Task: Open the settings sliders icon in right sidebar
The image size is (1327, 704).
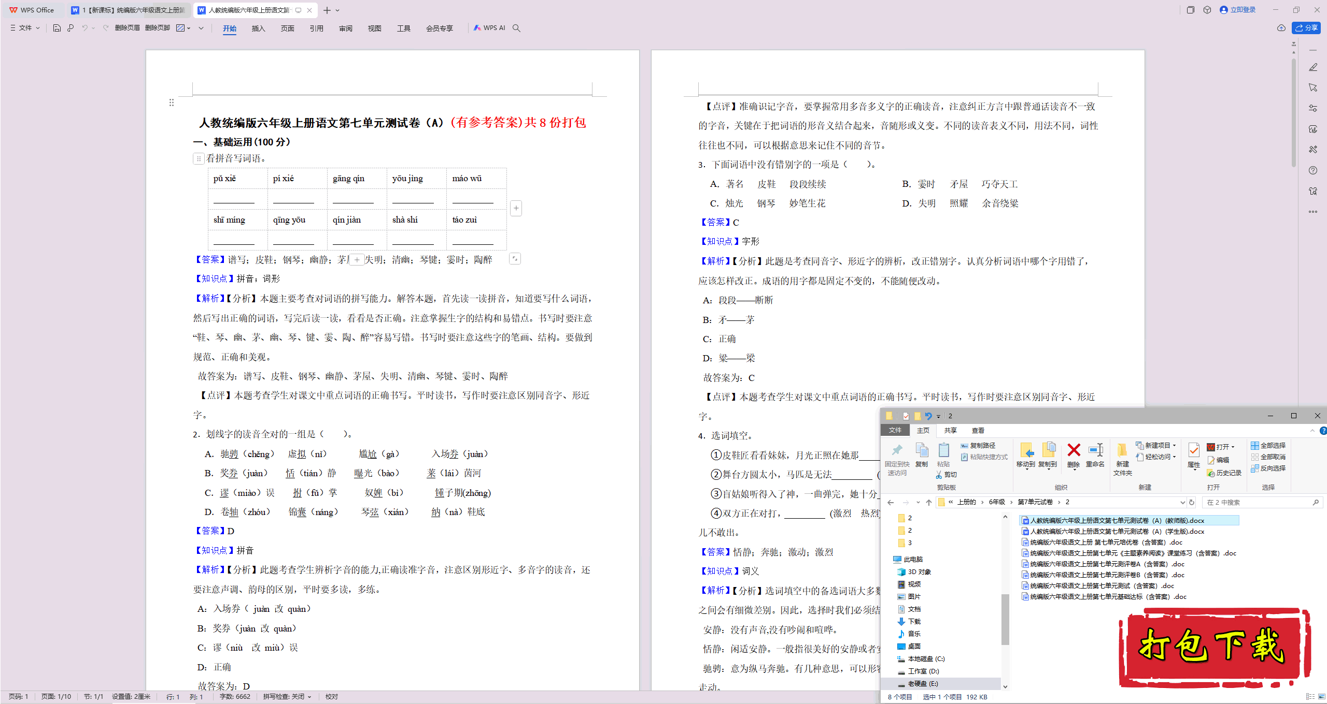Action: pyautogui.click(x=1313, y=108)
